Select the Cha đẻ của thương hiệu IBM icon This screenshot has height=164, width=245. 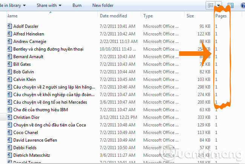coord(10,109)
